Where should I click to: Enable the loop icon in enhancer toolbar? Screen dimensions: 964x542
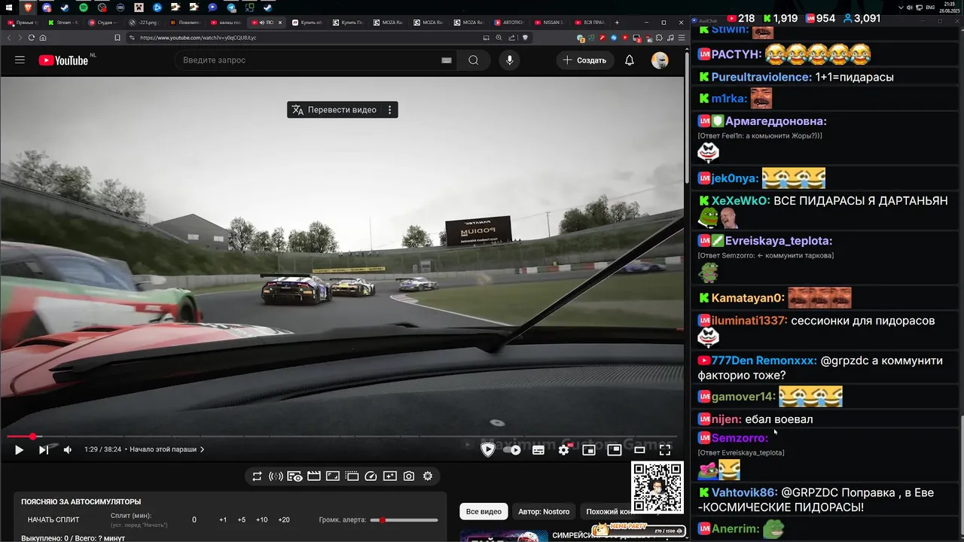257,476
